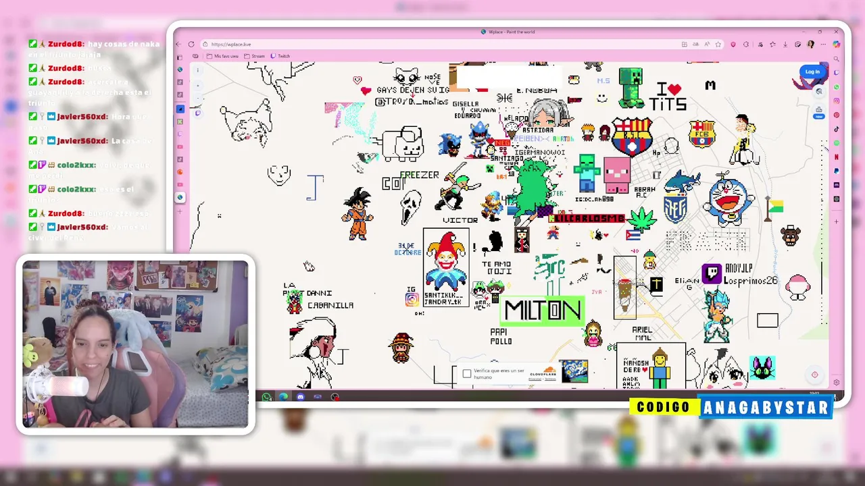Open red shield extension icon

pos(733,45)
